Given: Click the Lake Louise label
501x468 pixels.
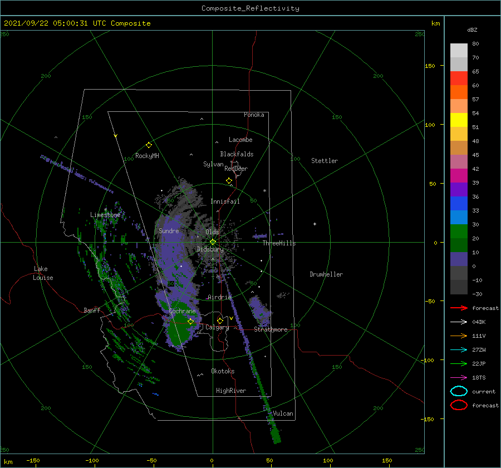Looking at the screenshot, I should 43,273.
